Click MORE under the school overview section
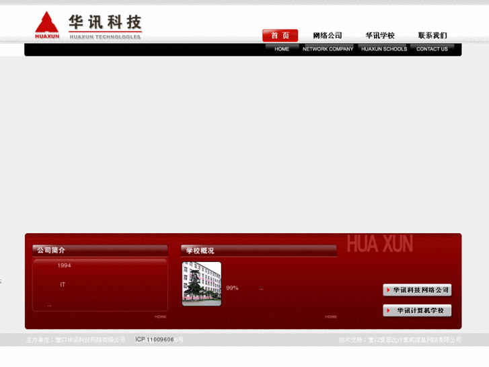The width and height of the screenshot is (489, 367). tap(331, 316)
